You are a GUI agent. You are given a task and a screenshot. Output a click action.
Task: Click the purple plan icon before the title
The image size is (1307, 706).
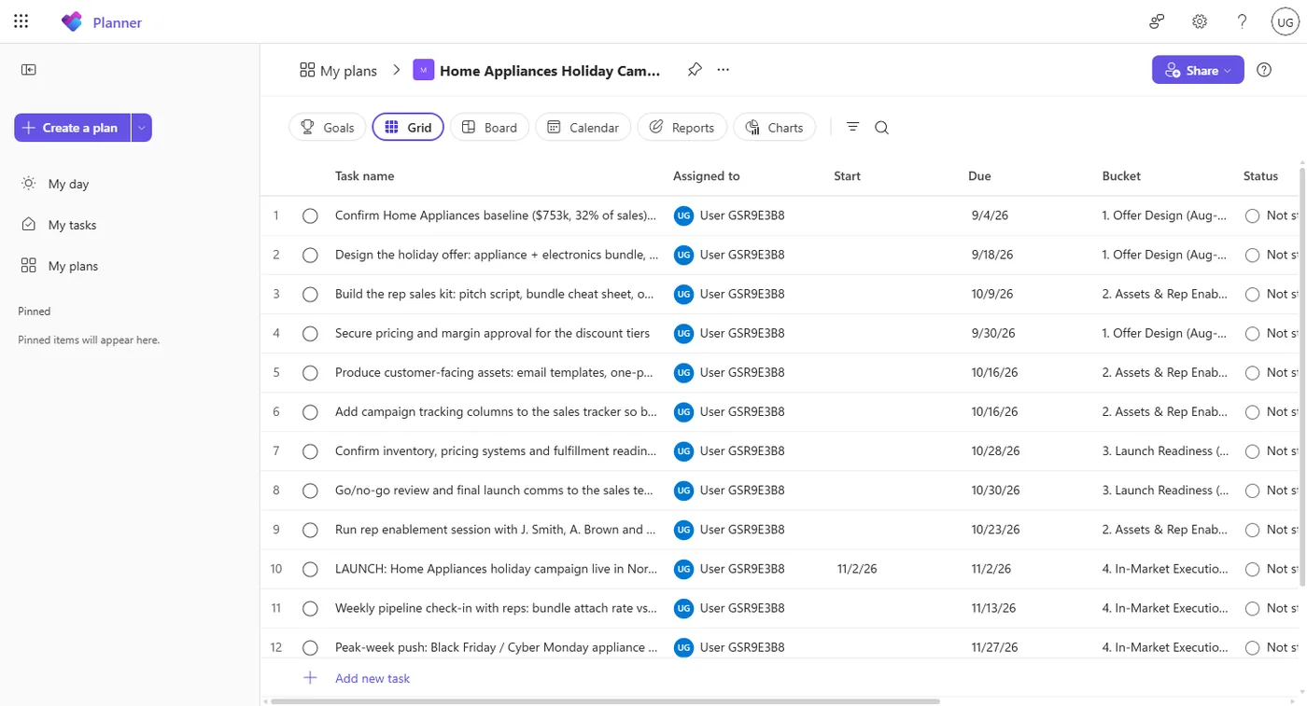click(x=424, y=70)
